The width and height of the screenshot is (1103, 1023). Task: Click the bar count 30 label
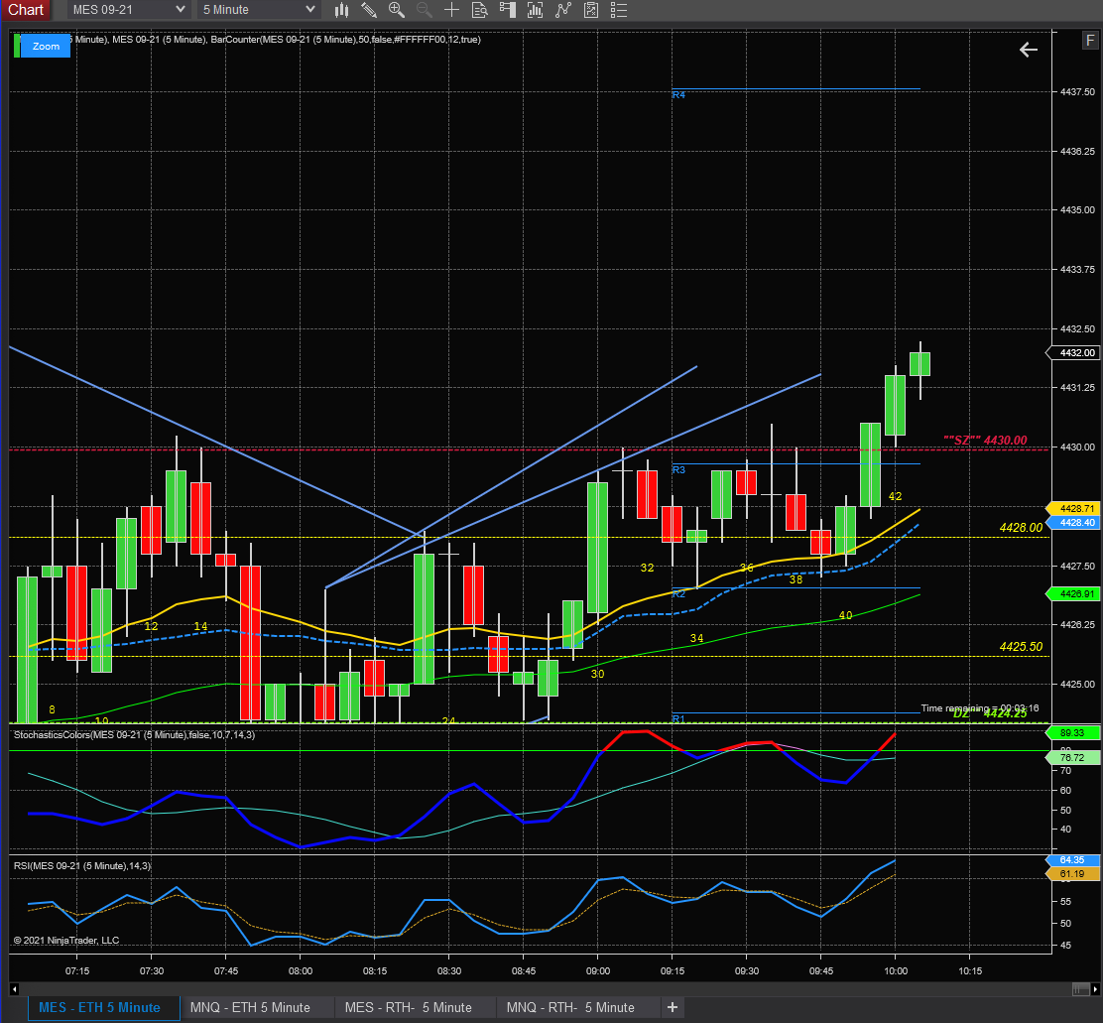(597, 674)
